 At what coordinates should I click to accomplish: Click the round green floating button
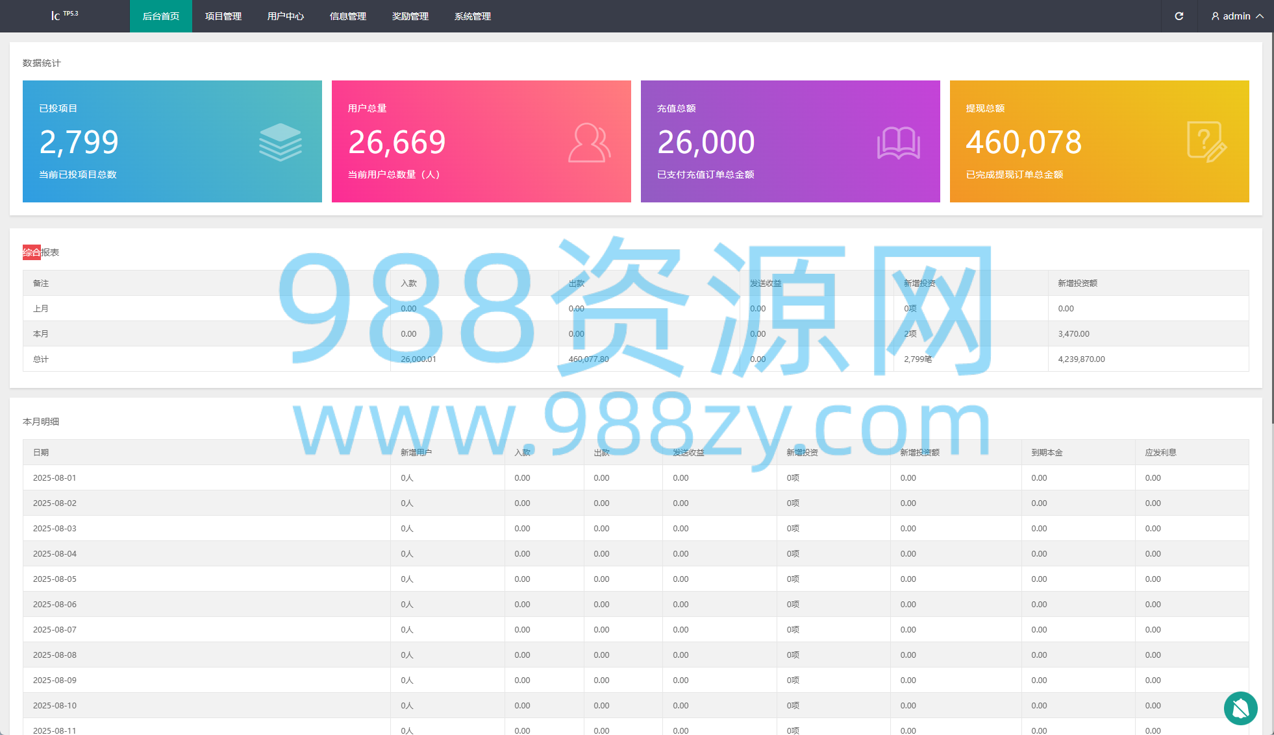point(1240,708)
